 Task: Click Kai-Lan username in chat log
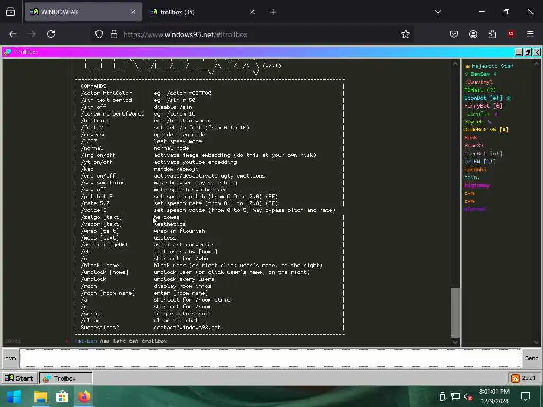point(85,341)
